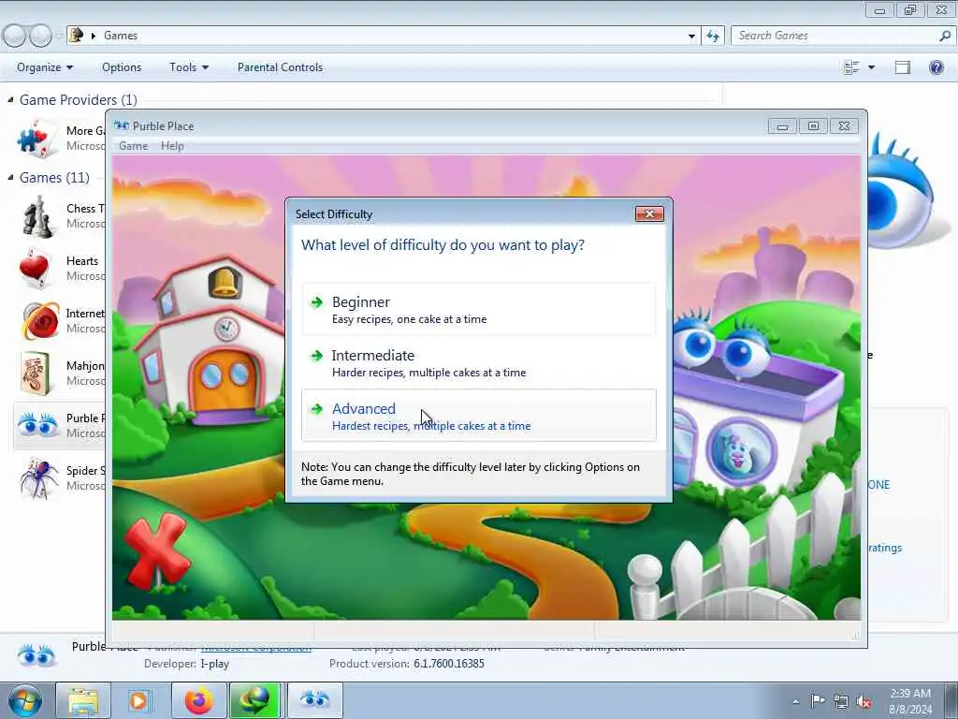Toggle the preview pane button
The image size is (958, 719).
pos(903,67)
